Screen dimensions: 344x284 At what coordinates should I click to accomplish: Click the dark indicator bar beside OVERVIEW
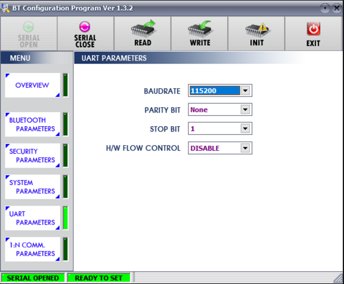click(x=65, y=85)
